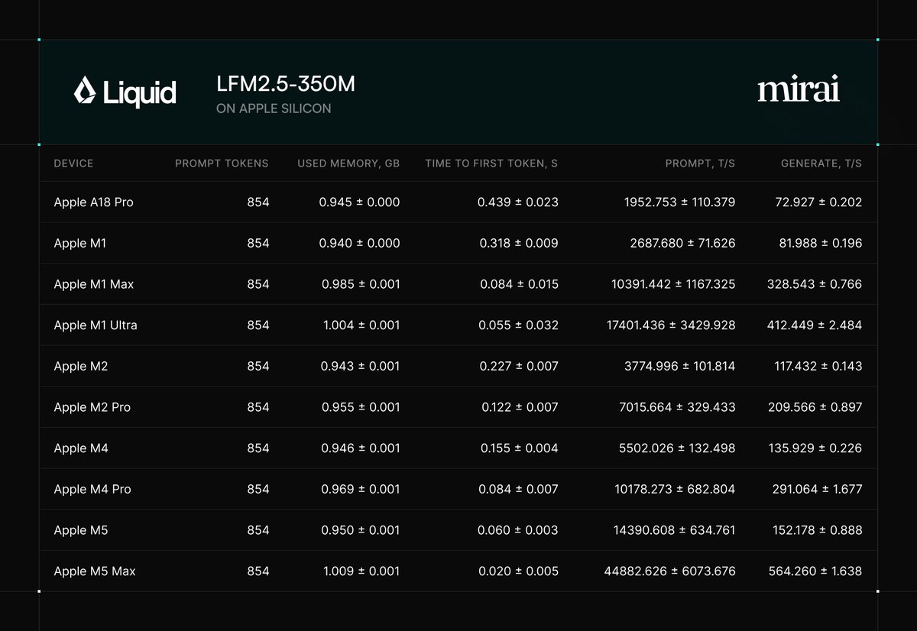
Task: Click the 135.929 ± 0.226 generate speed
Action: (816, 448)
